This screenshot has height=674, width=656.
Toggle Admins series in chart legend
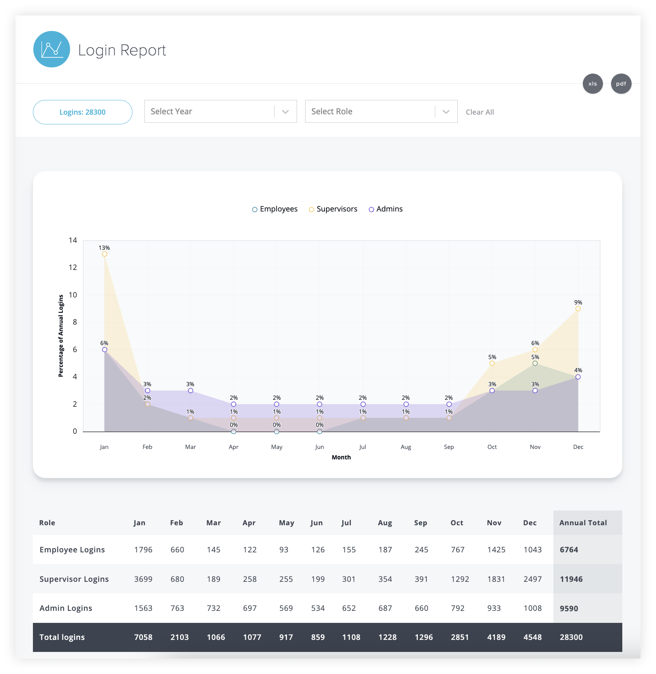(x=386, y=209)
